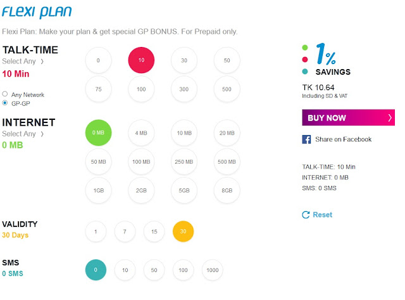Click the Facebook logo icon

(306, 140)
